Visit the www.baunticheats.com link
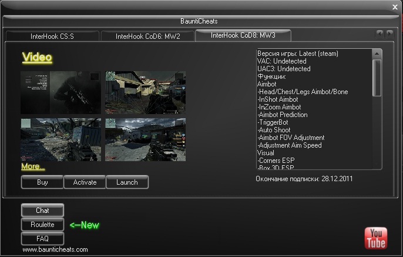Viewport: 403px width, 257px height. (55, 249)
